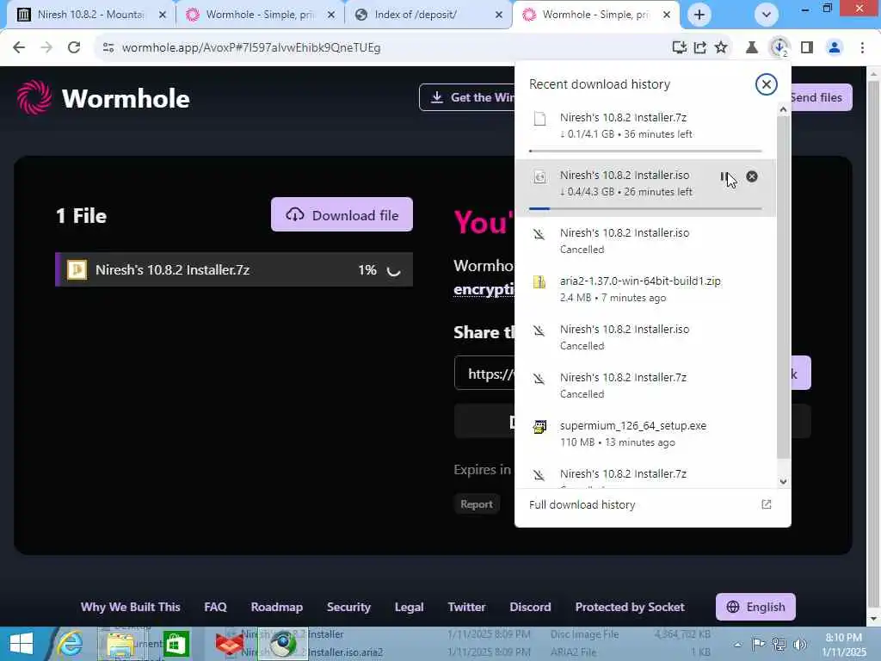Show hidden system tray icons
The image size is (881, 661).
coord(737,644)
